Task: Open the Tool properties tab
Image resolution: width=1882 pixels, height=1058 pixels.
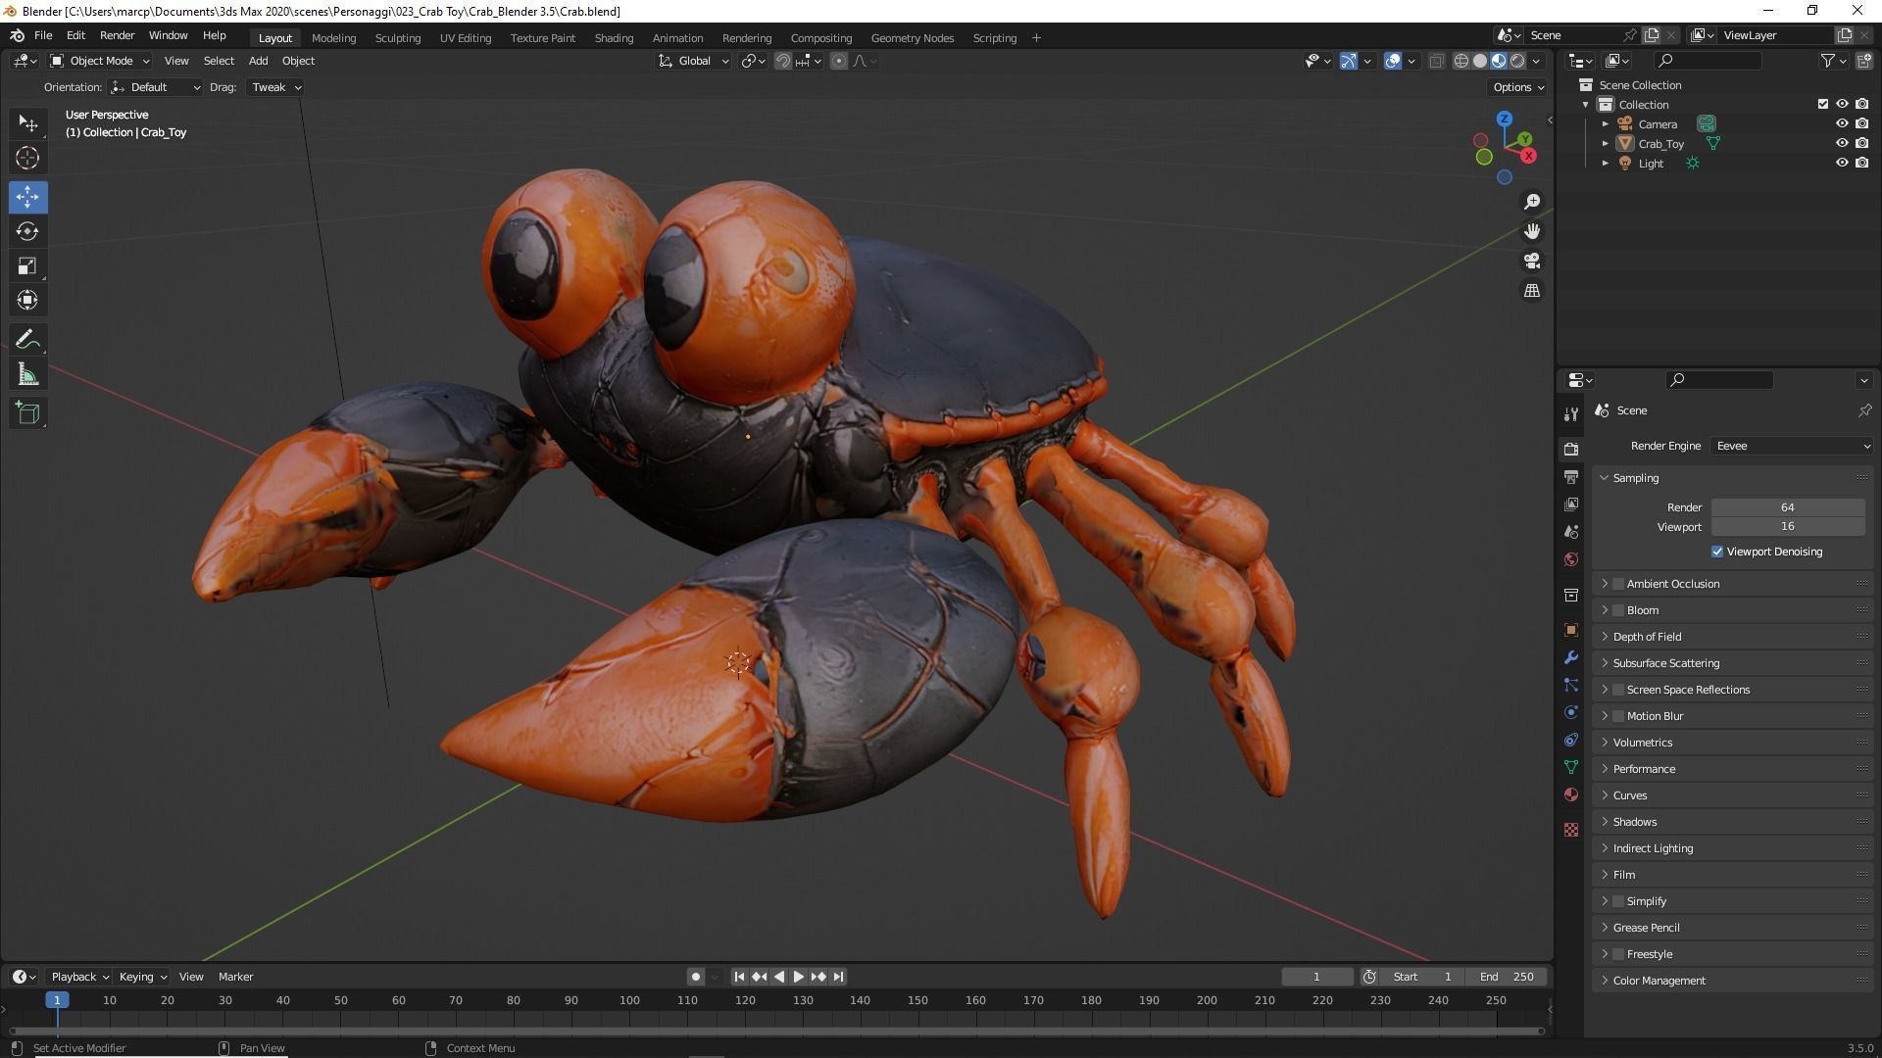Action: coord(1571,414)
